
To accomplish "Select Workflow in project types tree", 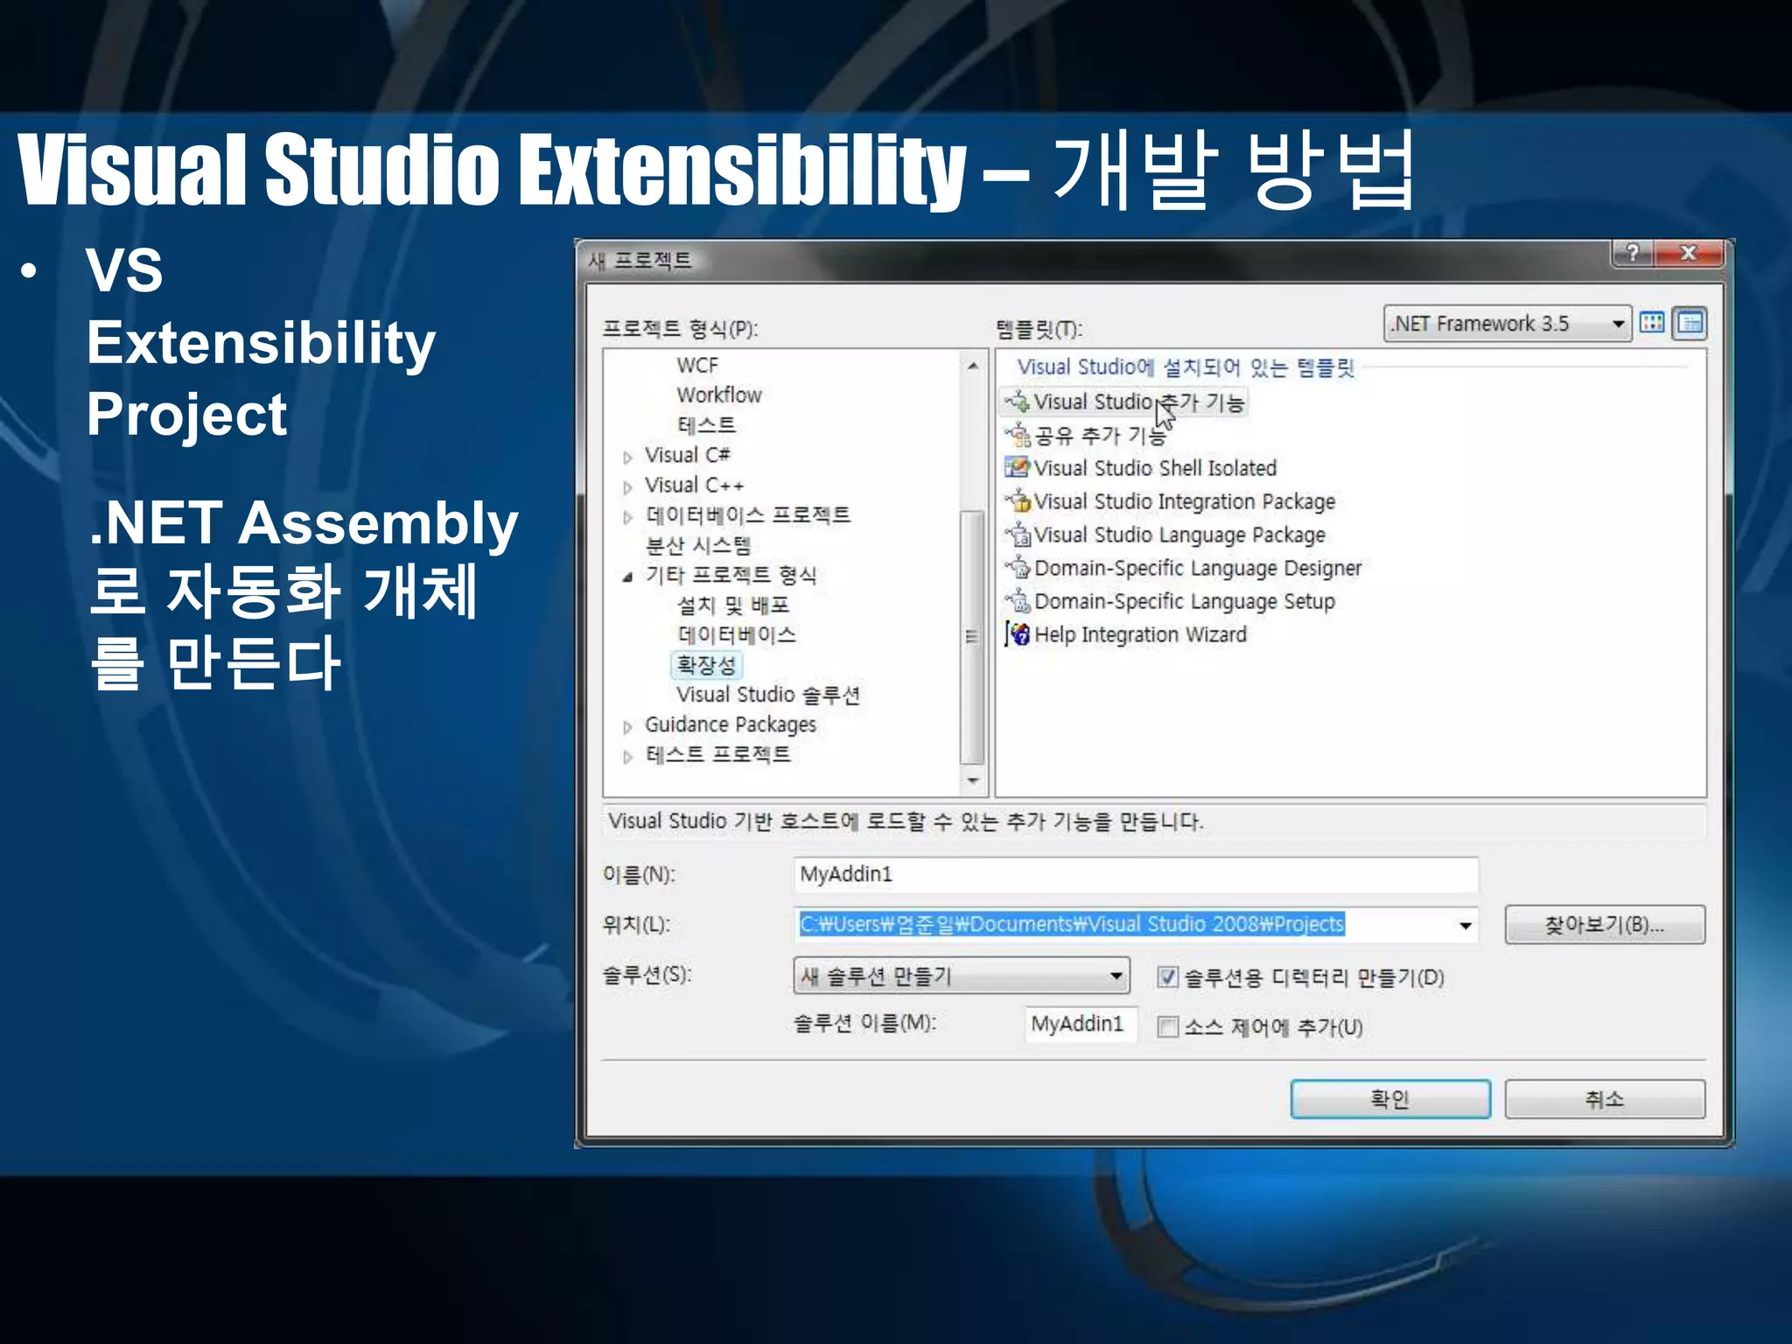I will tap(719, 395).
